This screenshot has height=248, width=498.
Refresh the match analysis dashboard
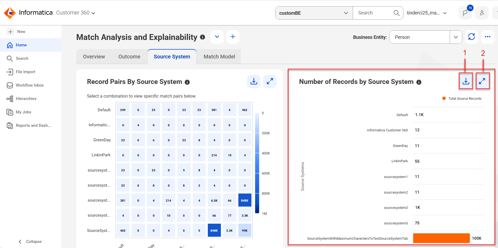[472, 37]
